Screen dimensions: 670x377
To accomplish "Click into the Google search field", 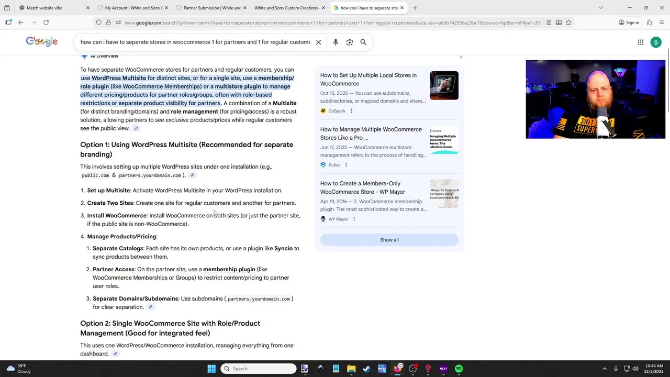I will 195,42.
